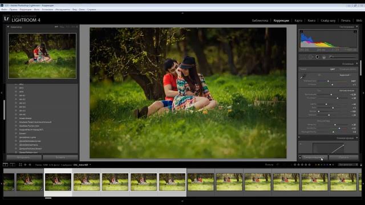Open the White Balance preset dropdown
This screenshot has height=205, width=365.
(345, 75)
